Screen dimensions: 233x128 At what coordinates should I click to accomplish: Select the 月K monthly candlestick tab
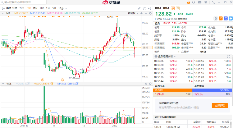point(42,8)
